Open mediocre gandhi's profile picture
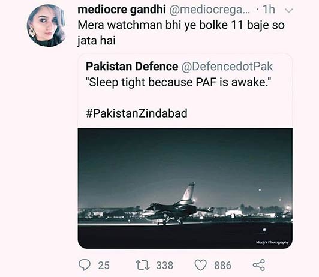This screenshot has width=319, height=277. pos(47,26)
